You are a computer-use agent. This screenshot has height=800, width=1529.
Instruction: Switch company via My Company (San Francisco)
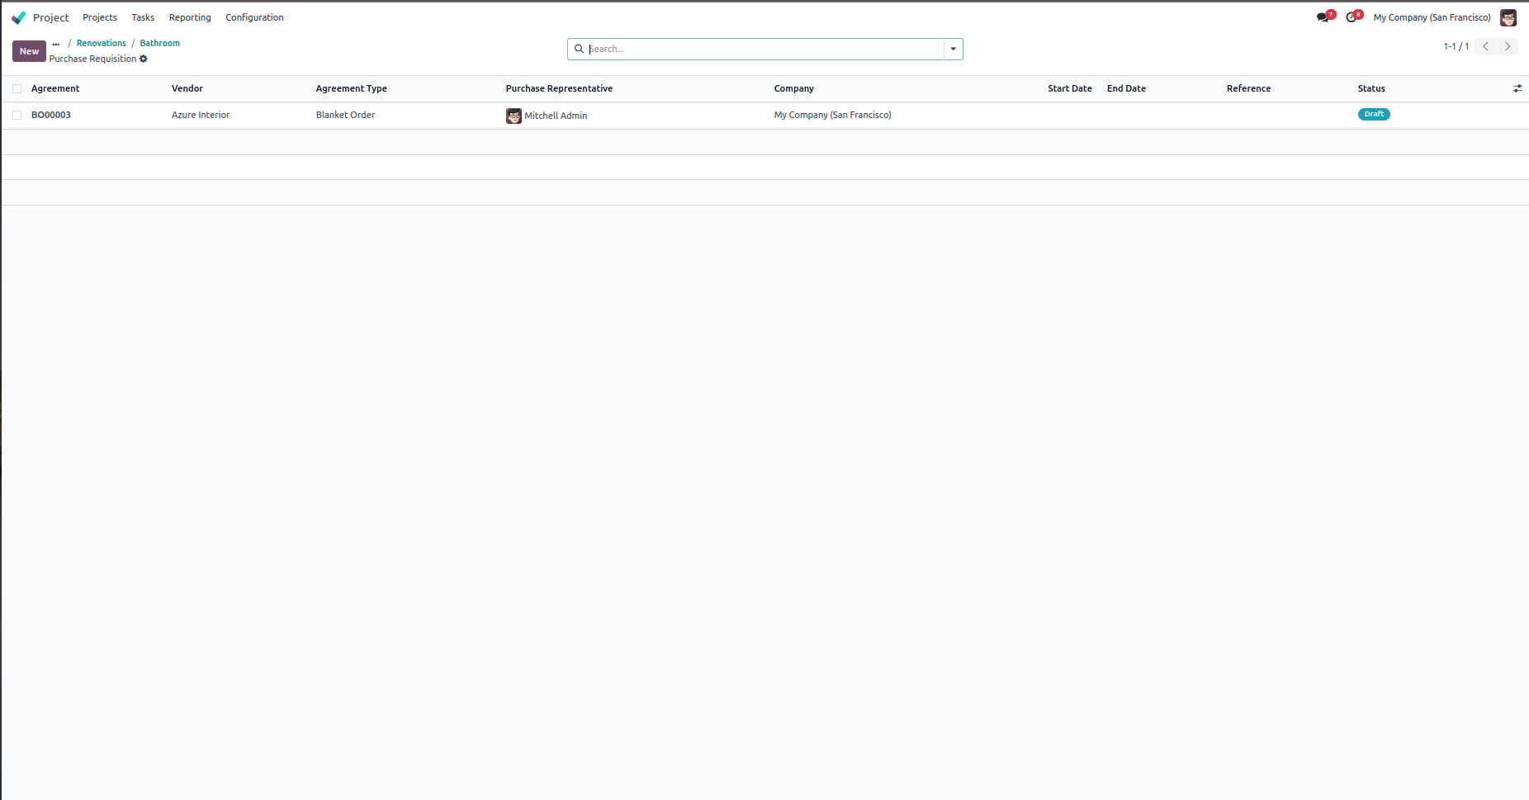tap(1432, 17)
